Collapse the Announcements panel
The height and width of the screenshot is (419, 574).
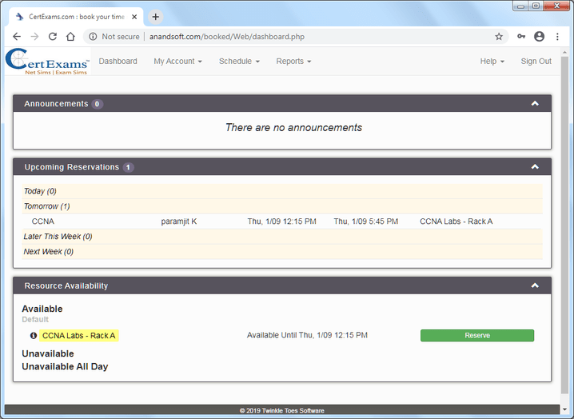pos(535,104)
